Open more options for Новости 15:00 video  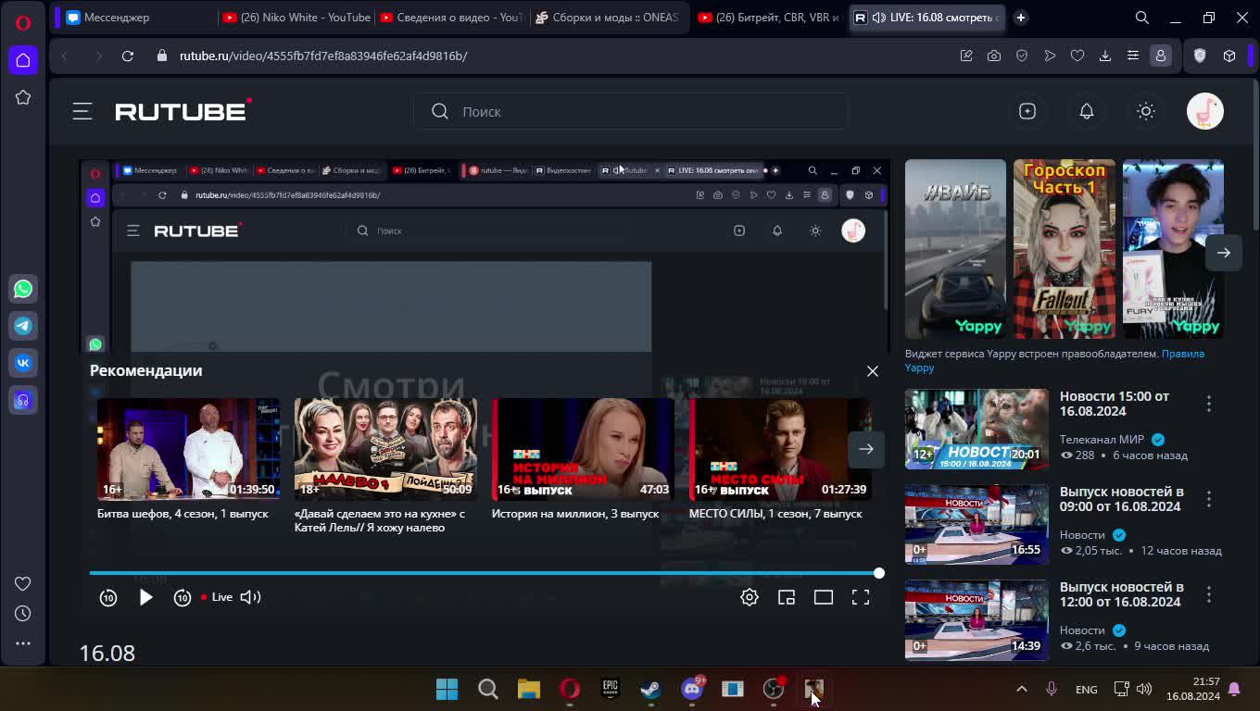click(x=1209, y=404)
